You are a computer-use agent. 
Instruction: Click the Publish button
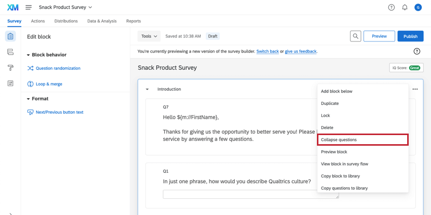410,36
